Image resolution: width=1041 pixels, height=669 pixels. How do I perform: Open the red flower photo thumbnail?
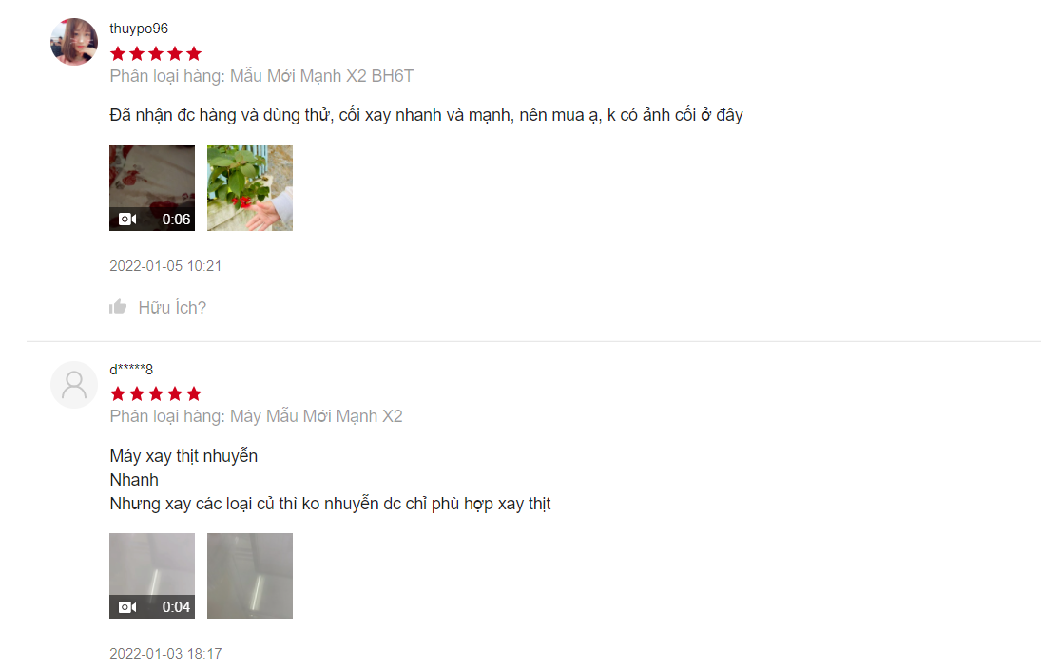[x=250, y=188]
